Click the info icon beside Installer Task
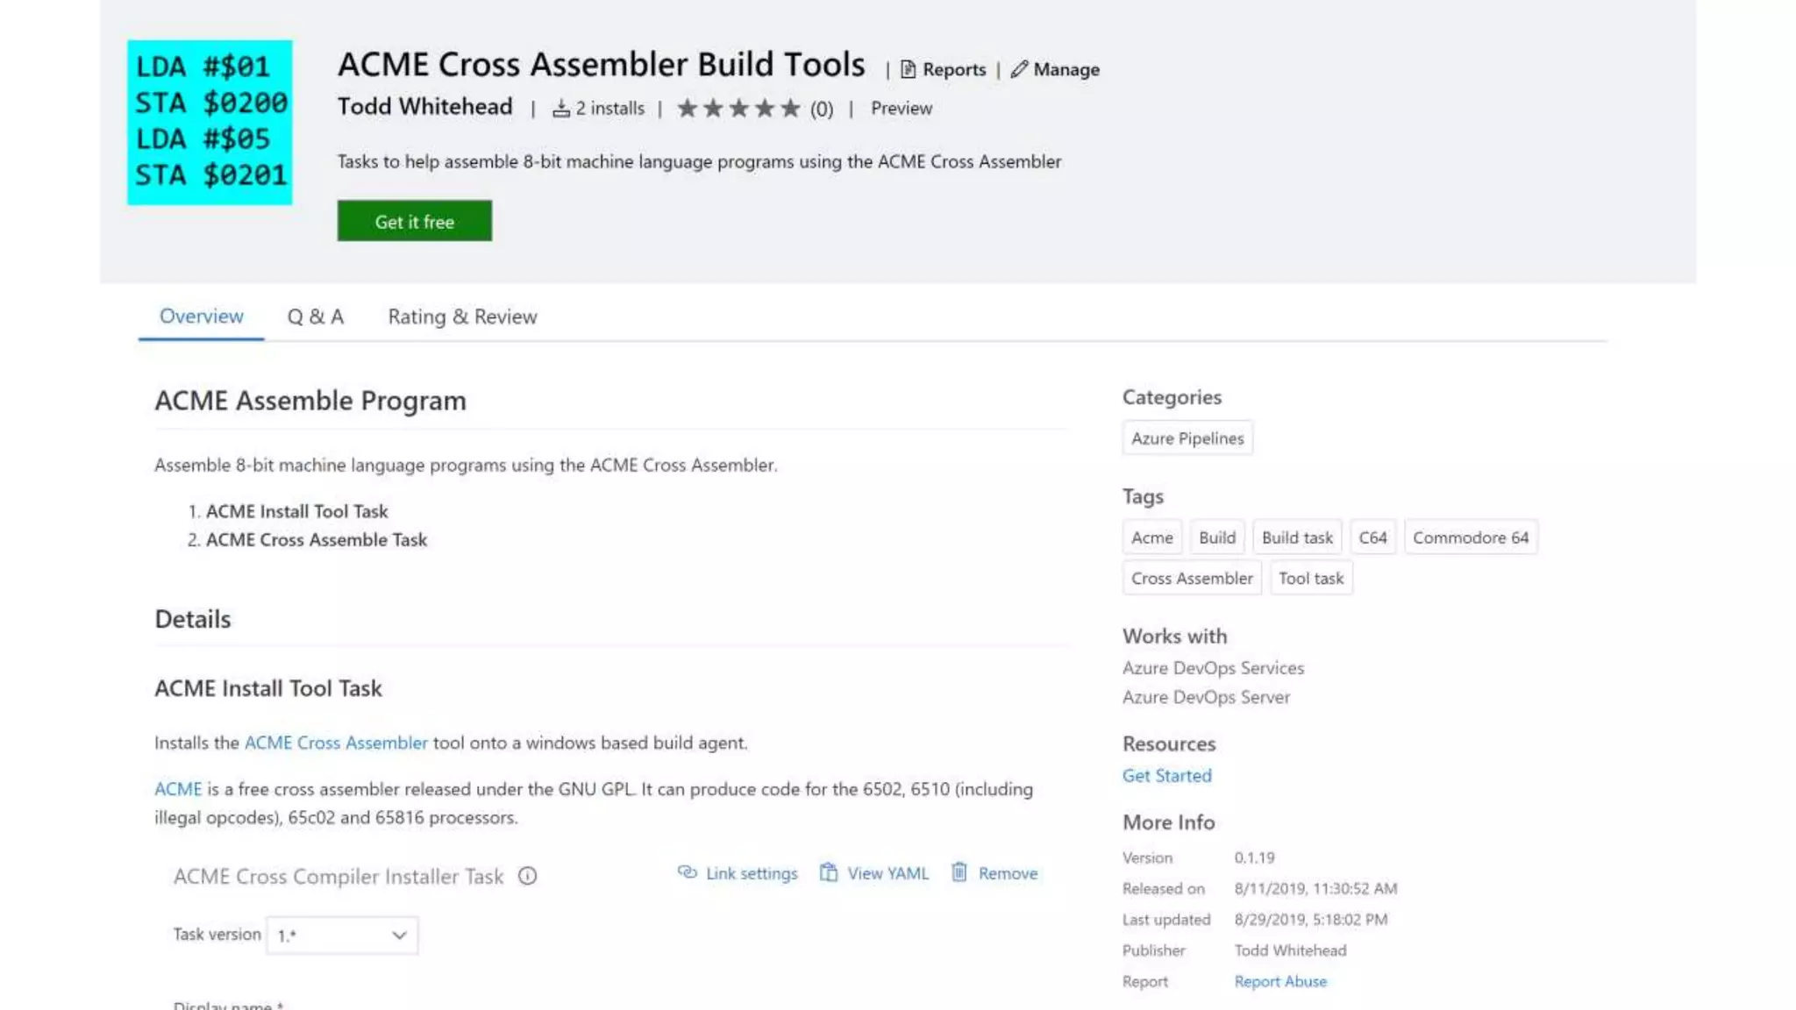This screenshot has height=1010, width=1796. click(x=527, y=876)
